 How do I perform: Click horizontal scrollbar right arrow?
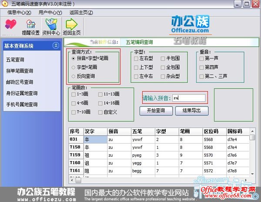tap(246, 180)
